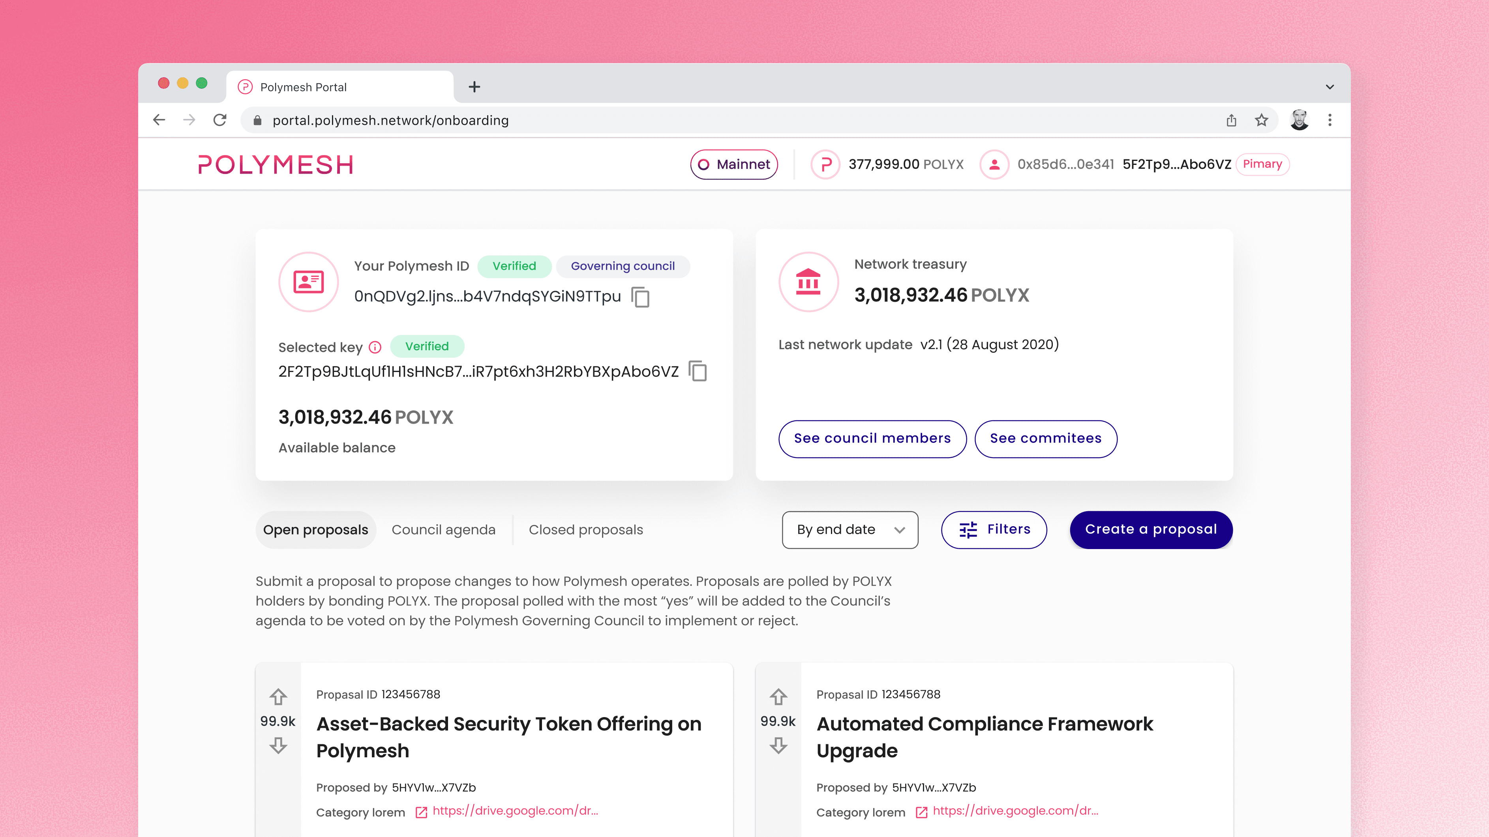Copy the Polymesh ID to clipboard

[x=640, y=297]
